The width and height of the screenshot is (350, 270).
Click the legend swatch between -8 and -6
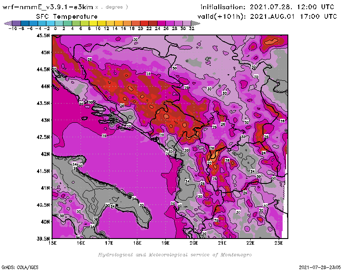(x=25, y=23)
